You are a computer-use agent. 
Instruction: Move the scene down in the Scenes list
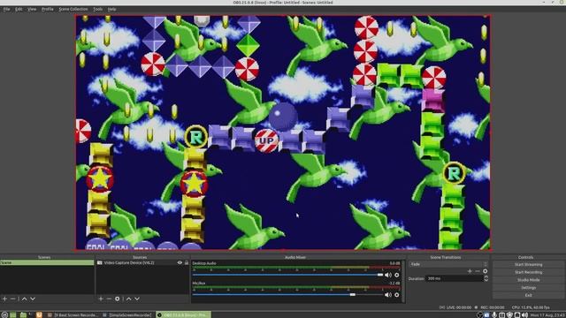click(x=33, y=299)
